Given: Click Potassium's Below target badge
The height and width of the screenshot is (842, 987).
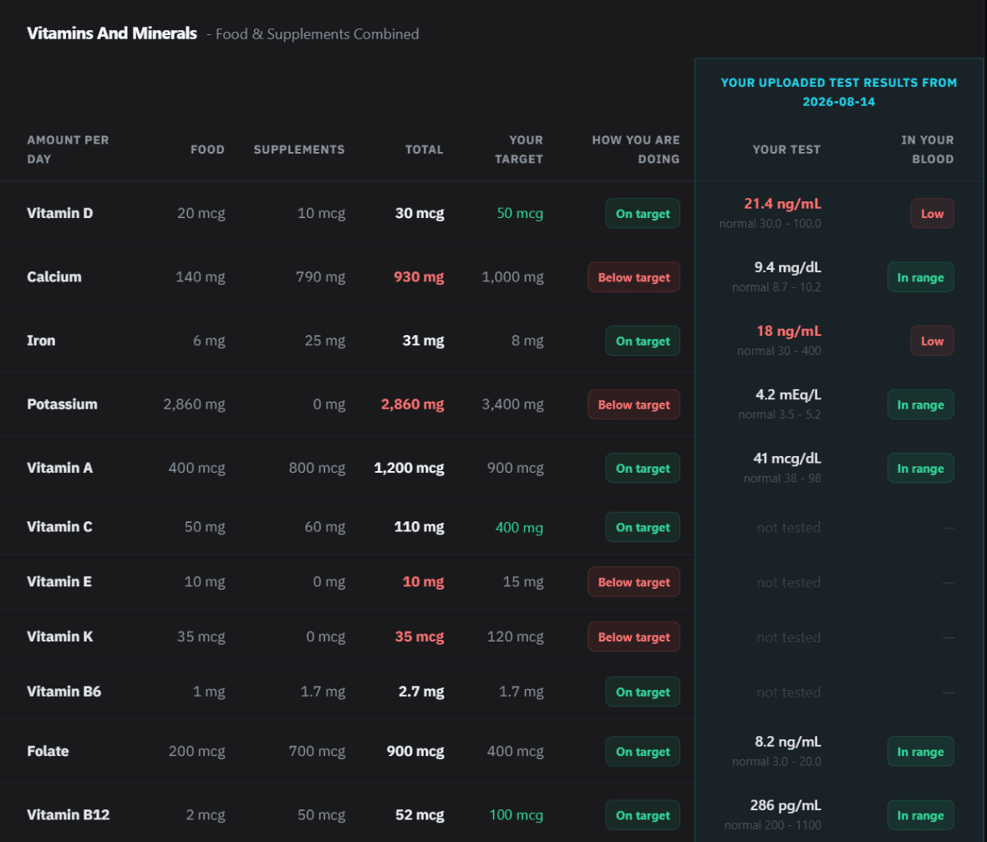Looking at the screenshot, I should coord(633,404).
